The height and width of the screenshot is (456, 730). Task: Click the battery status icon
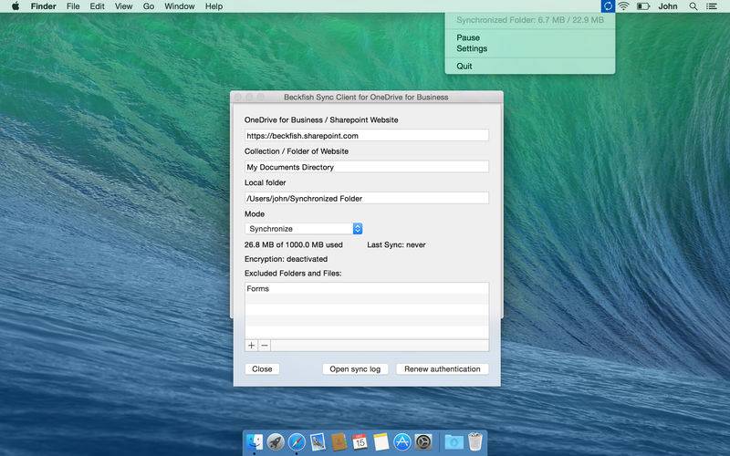point(643,6)
